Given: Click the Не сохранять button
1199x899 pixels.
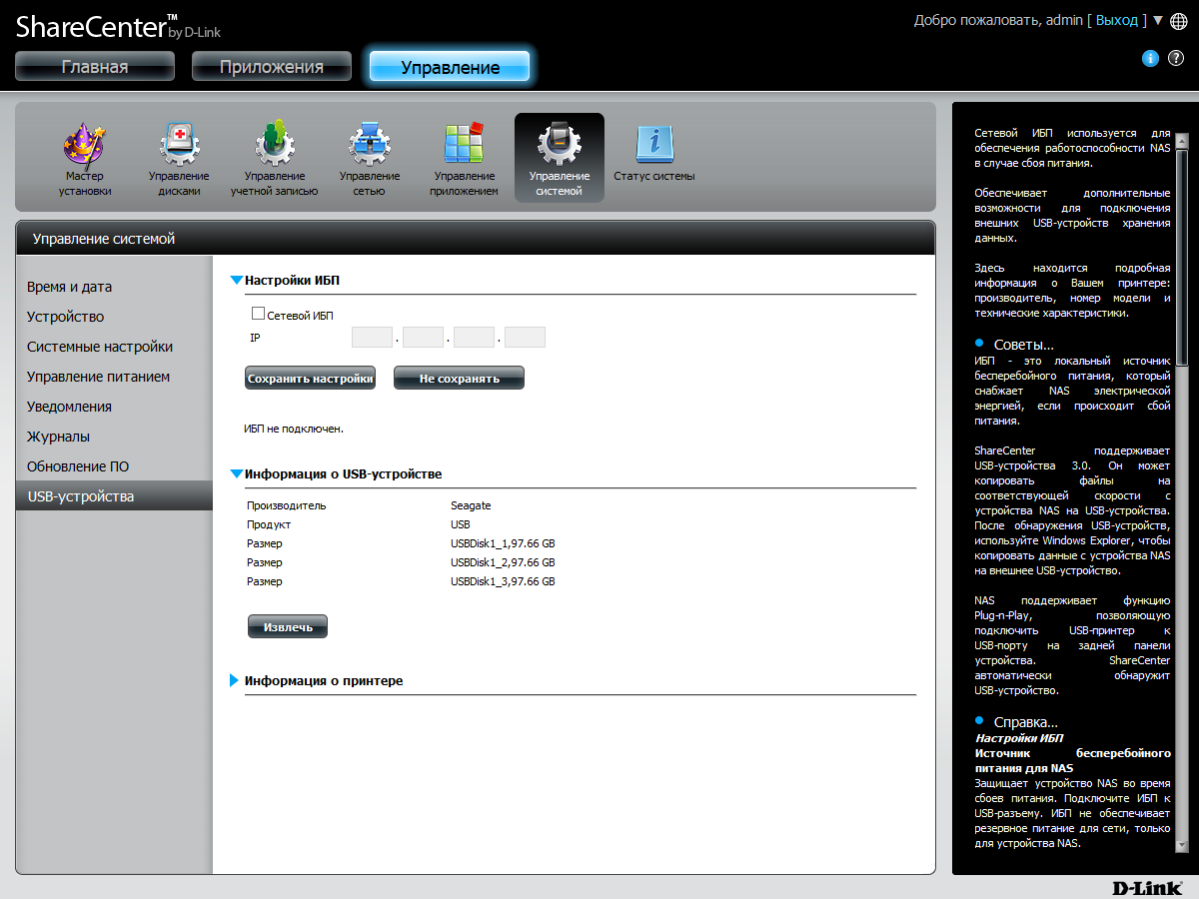Looking at the screenshot, I should 459,379.
